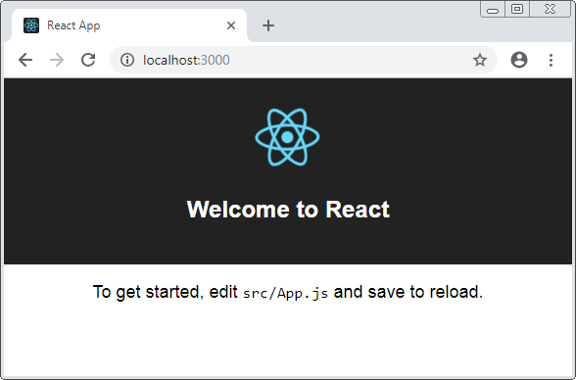Reload the localhost page

[88, 60]
